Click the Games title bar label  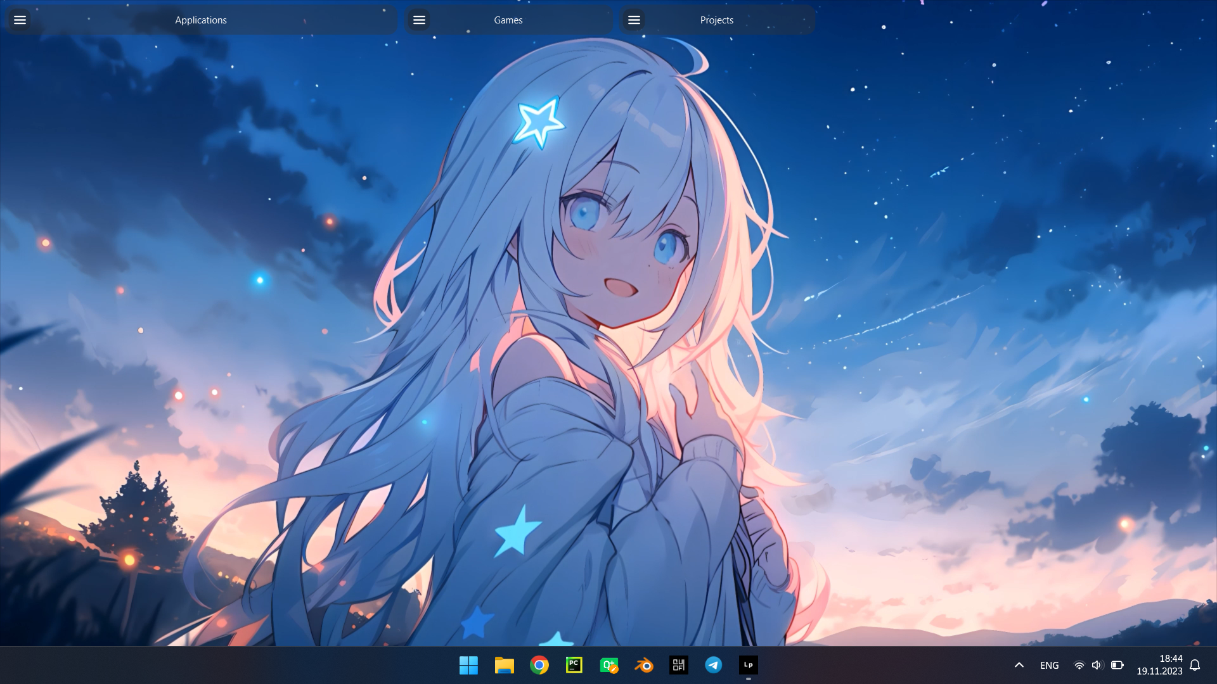coord(508,20)
